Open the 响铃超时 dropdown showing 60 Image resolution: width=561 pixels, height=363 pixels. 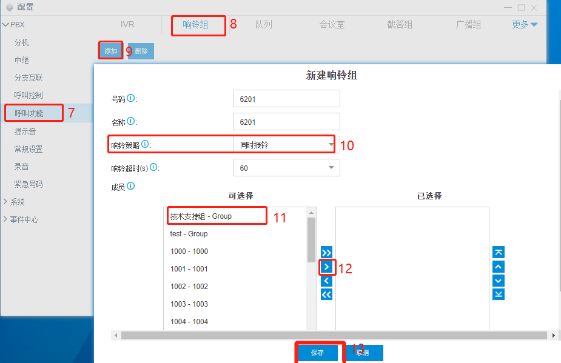pyautogui.click(x=286, y=168)
